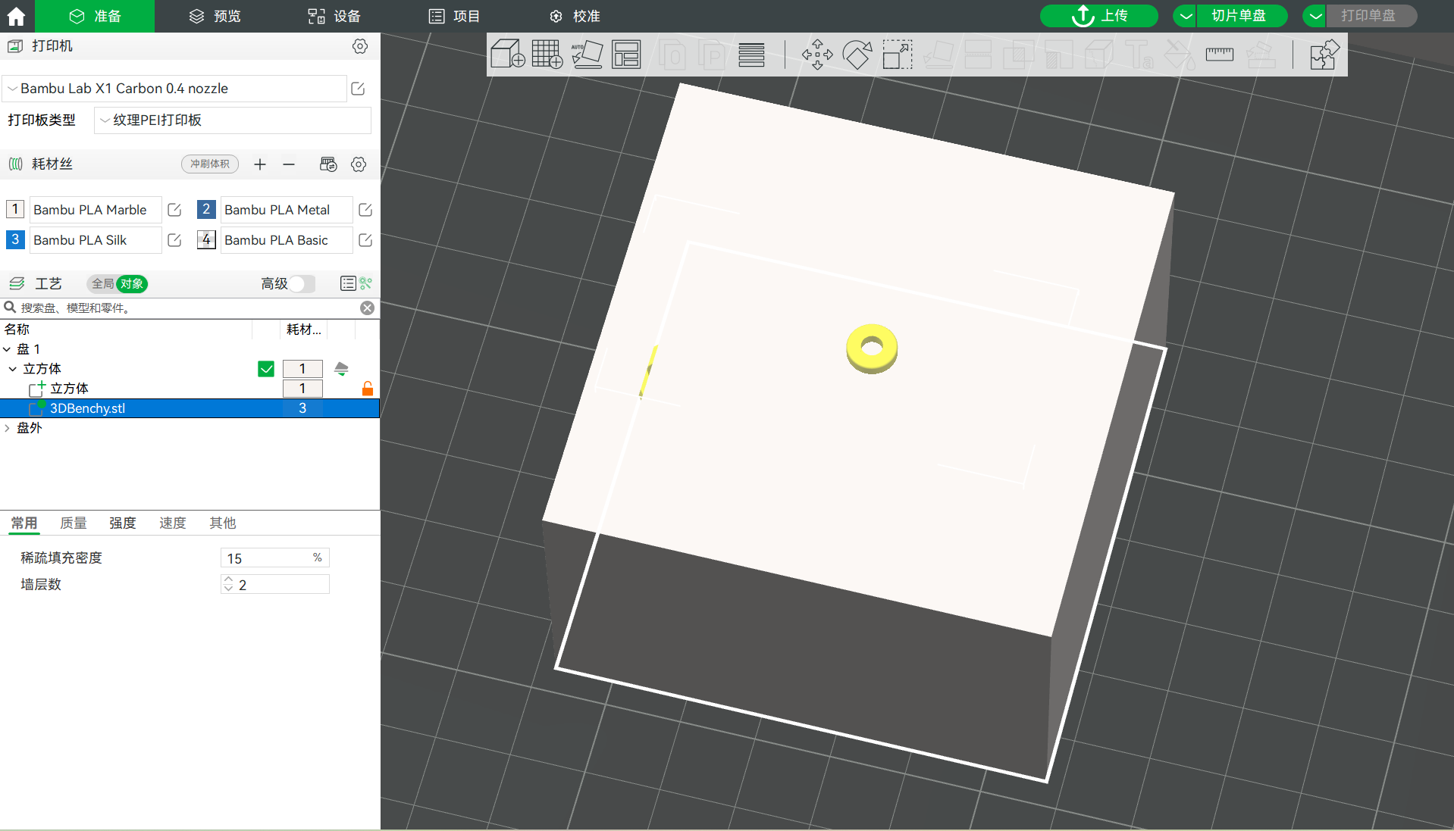
Task: Click the Color painting bucket icon
Action: 1180,55
